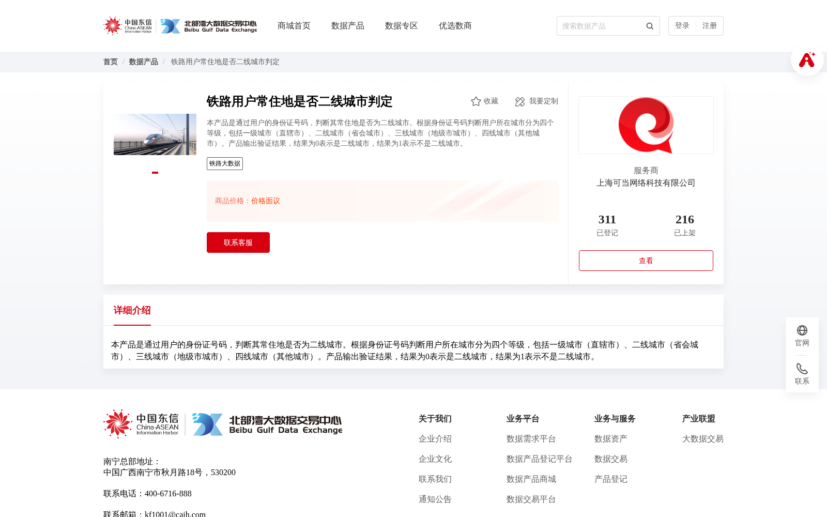The image size is (827, 517).
Task: Click the 产业联盟 footer heading
Action: pos(699,419)
